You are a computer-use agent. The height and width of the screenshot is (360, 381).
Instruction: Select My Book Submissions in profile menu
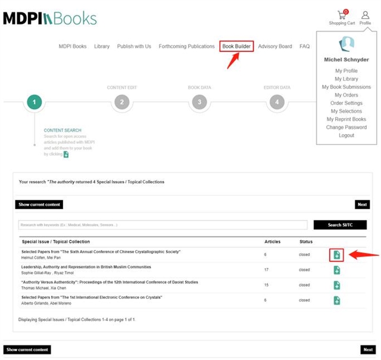click(346, 87)
